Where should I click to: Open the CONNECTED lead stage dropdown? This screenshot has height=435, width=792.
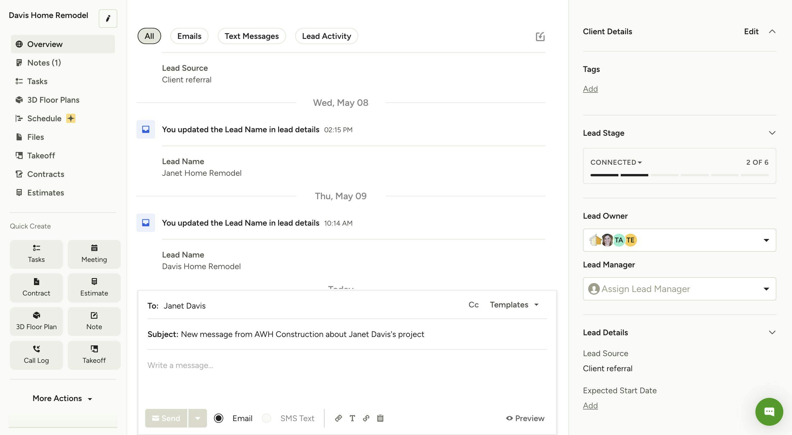(x=616, y=162)
